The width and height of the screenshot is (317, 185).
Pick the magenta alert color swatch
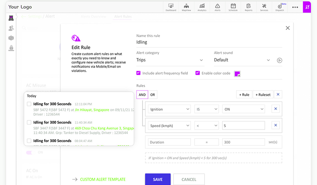point(237,74)
